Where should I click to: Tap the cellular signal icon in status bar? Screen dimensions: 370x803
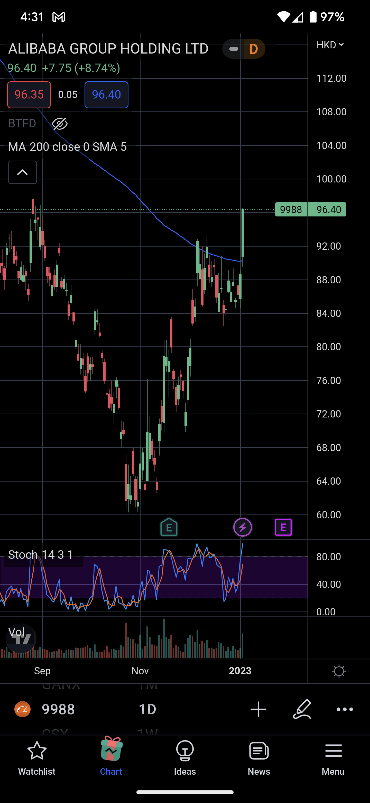(298, 17)
